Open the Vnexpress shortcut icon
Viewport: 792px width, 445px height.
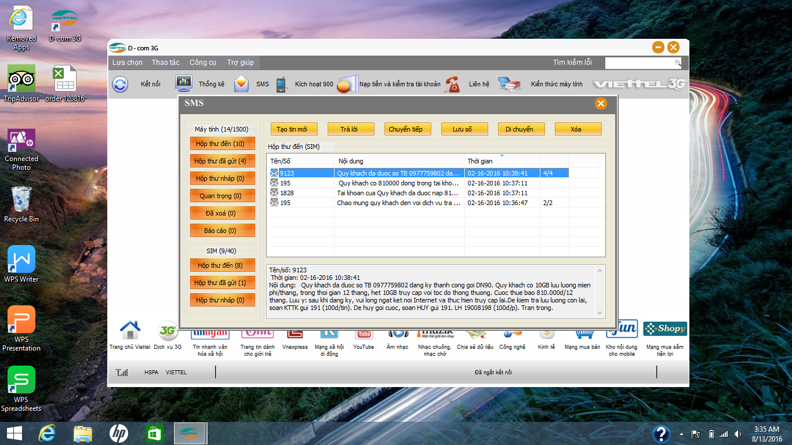point(295,333)
